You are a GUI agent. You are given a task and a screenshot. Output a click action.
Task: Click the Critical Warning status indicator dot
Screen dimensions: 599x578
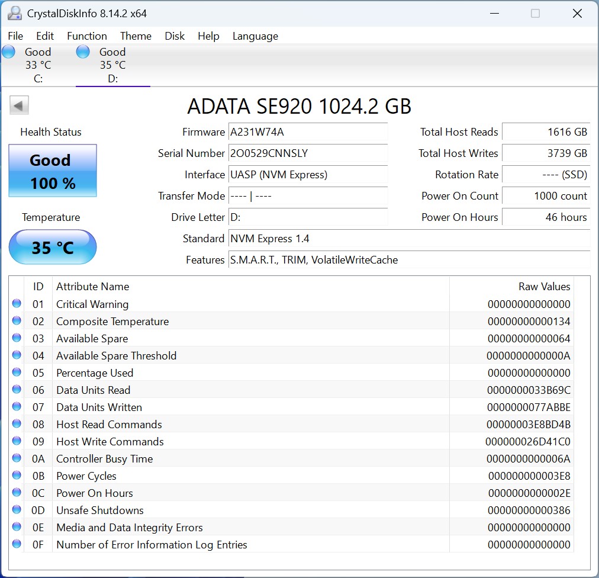[x=17, y=304]
